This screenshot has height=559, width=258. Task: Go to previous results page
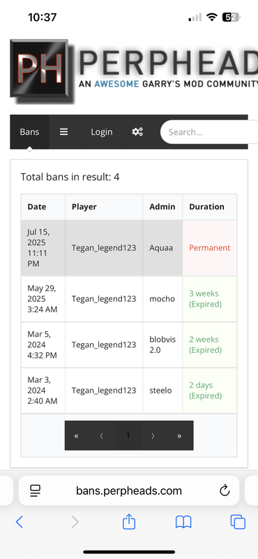[102, 435]
